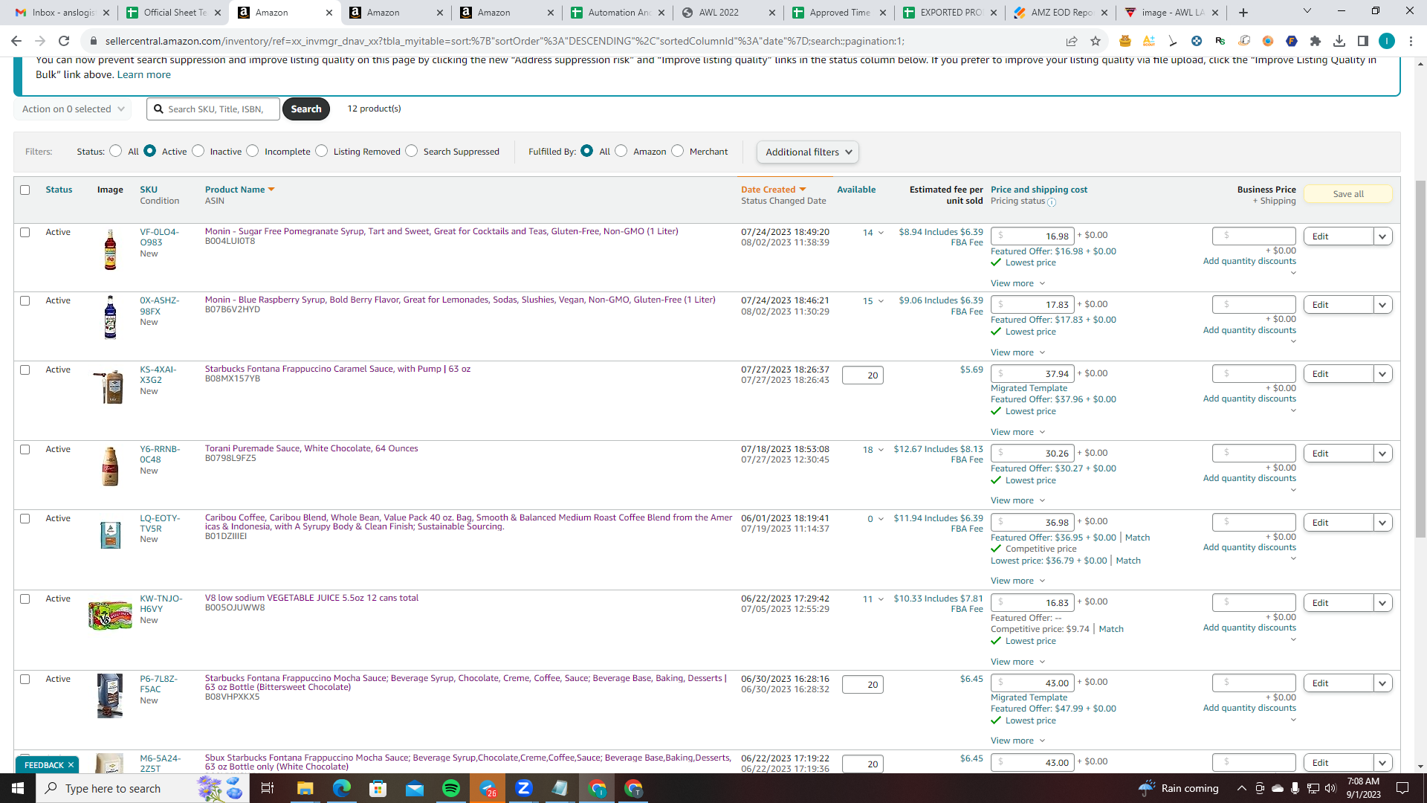This screenshot has width=1427, height=803.
Task: Switch to the Inbox Gmail tab
Action: [62, 13]
